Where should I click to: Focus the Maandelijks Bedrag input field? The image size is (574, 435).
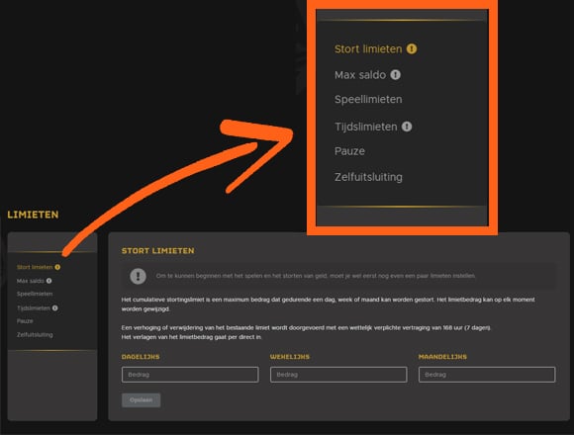487,375
